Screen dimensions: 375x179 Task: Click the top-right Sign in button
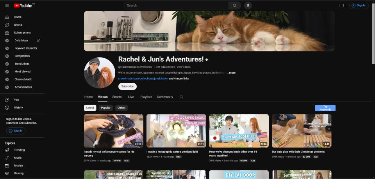(359, 5)
